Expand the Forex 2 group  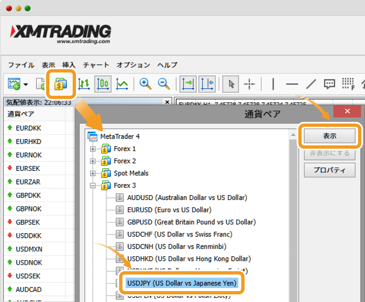pos(93,161)
